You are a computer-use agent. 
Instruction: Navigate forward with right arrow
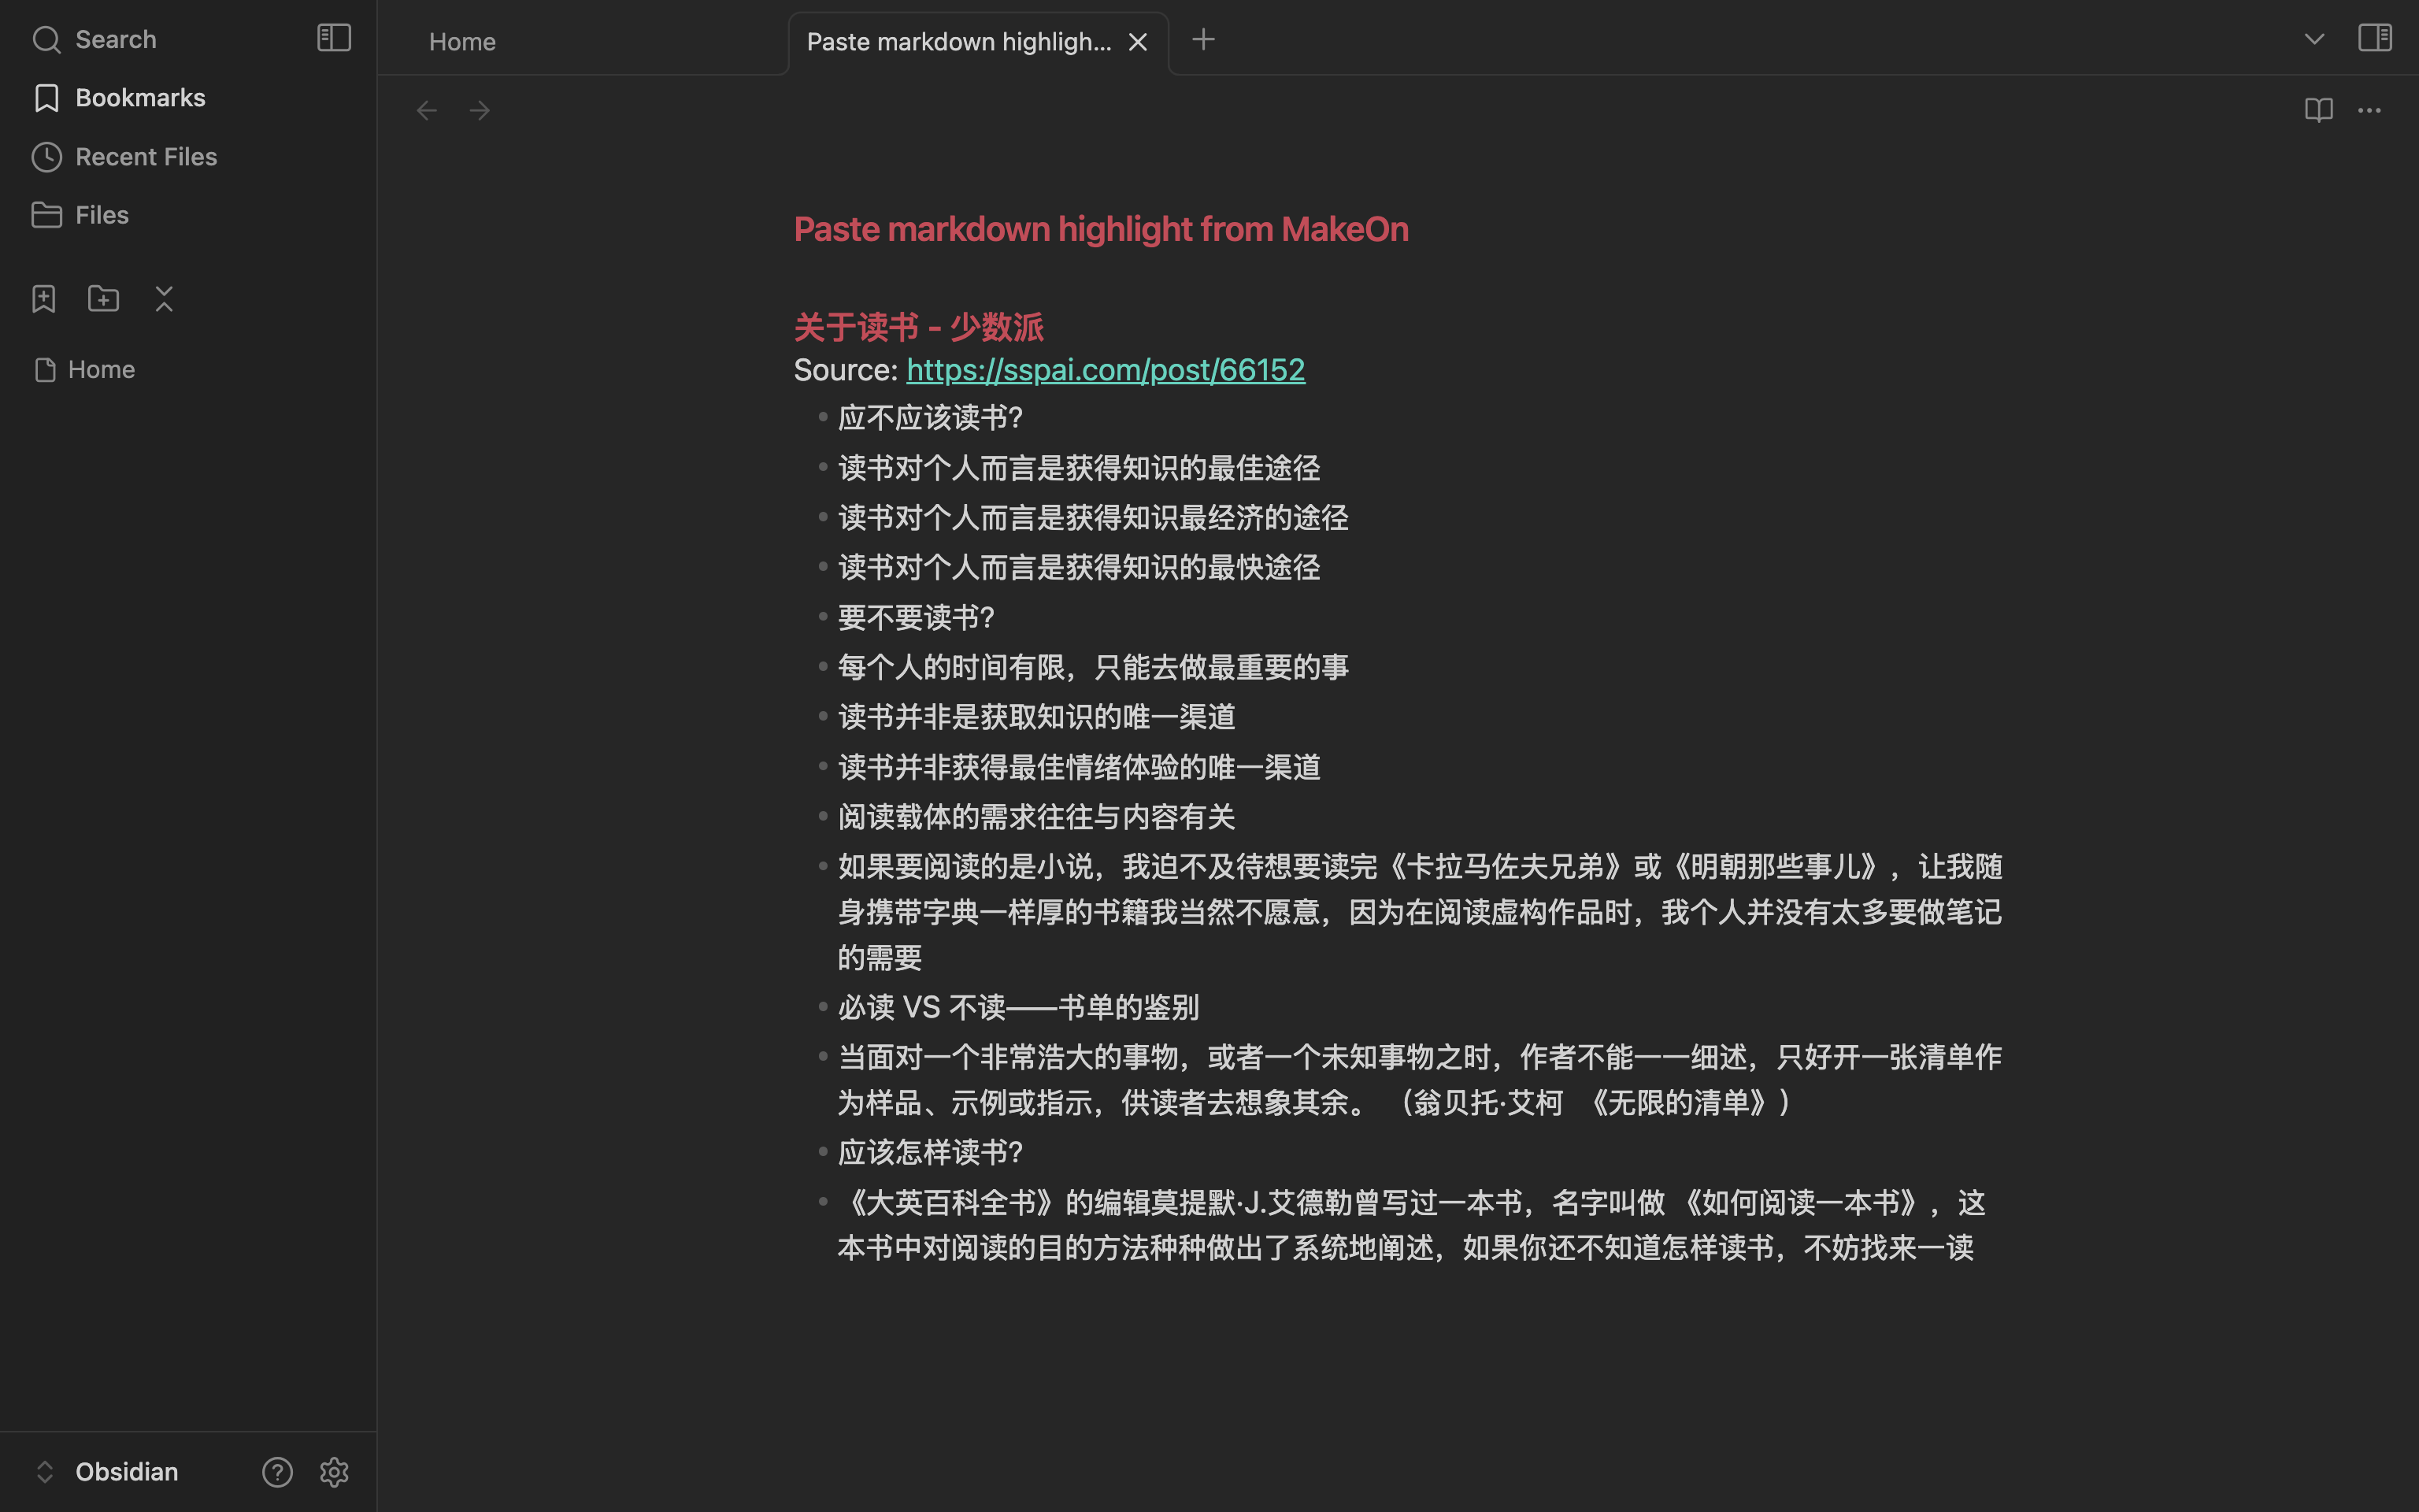tap(480, 110)
